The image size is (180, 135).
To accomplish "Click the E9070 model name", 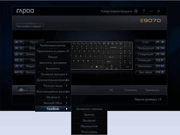I will (x=151, y=21).
